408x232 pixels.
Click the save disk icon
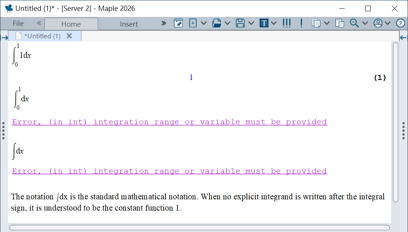(x=240, y=23)
